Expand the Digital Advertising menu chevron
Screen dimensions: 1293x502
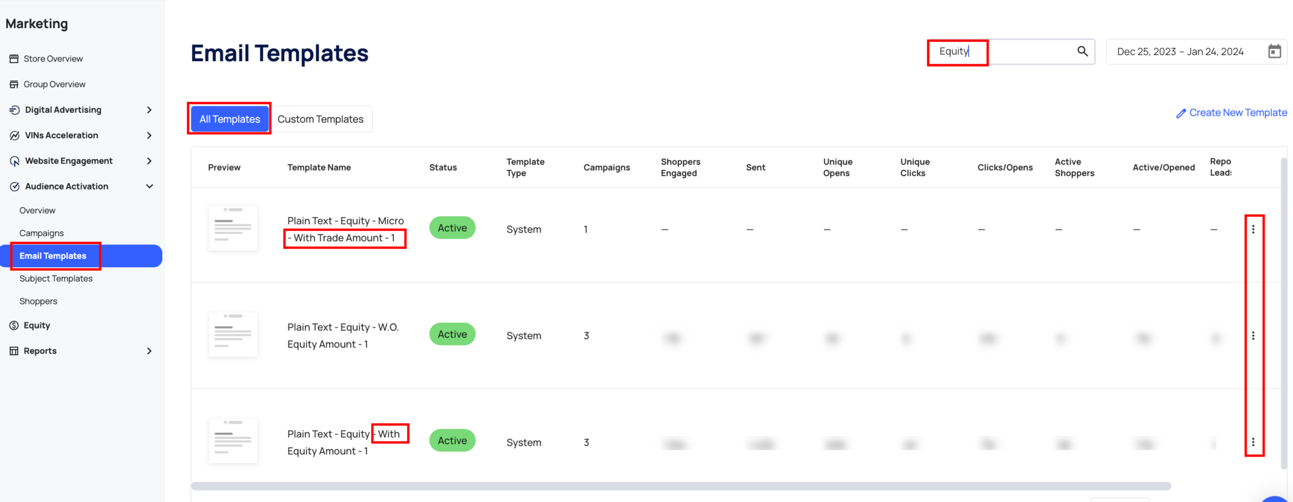point(149,110)
